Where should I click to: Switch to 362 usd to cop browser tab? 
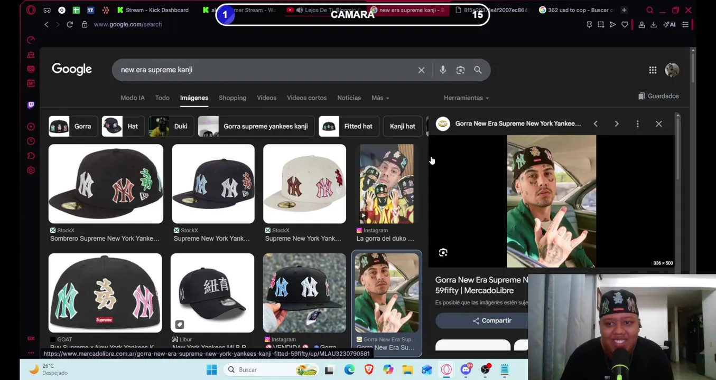pos(576,9)
